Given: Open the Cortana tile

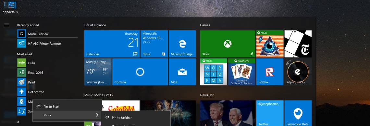Looking at the screenshot, I should (140, 72).
